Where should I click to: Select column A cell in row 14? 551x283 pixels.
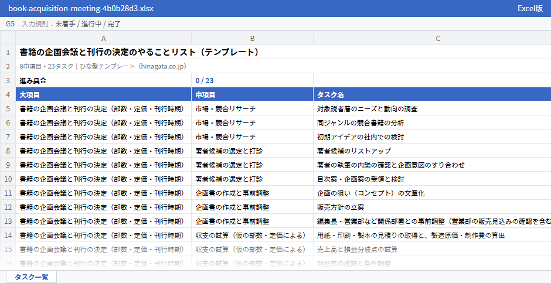(103, 236)
